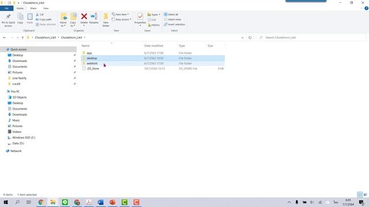Screen dimensions: 369x207
Task: Open Line Notify in Quick access
Action: (x=19, y=78)
